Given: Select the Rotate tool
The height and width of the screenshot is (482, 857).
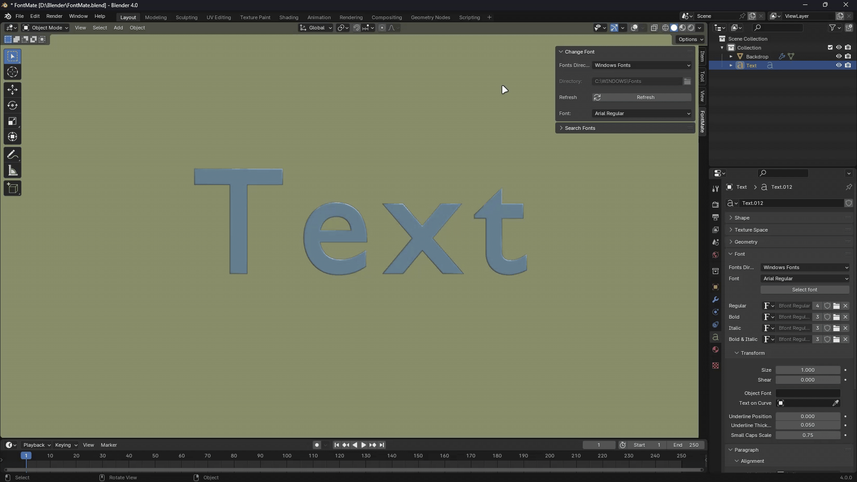Looking at the screenshot, I should tap(12, 106).
